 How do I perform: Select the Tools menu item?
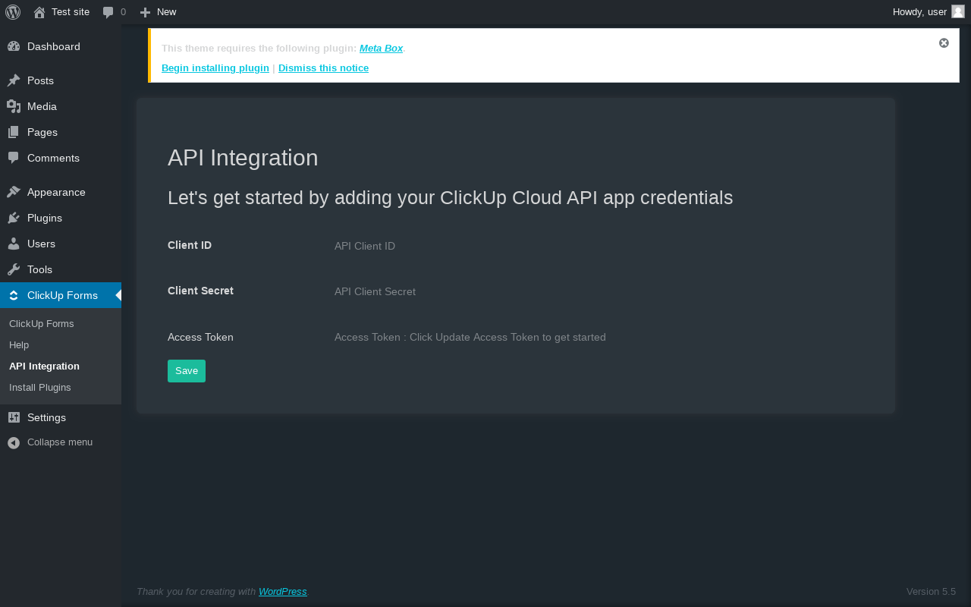[x=61, y=269]
